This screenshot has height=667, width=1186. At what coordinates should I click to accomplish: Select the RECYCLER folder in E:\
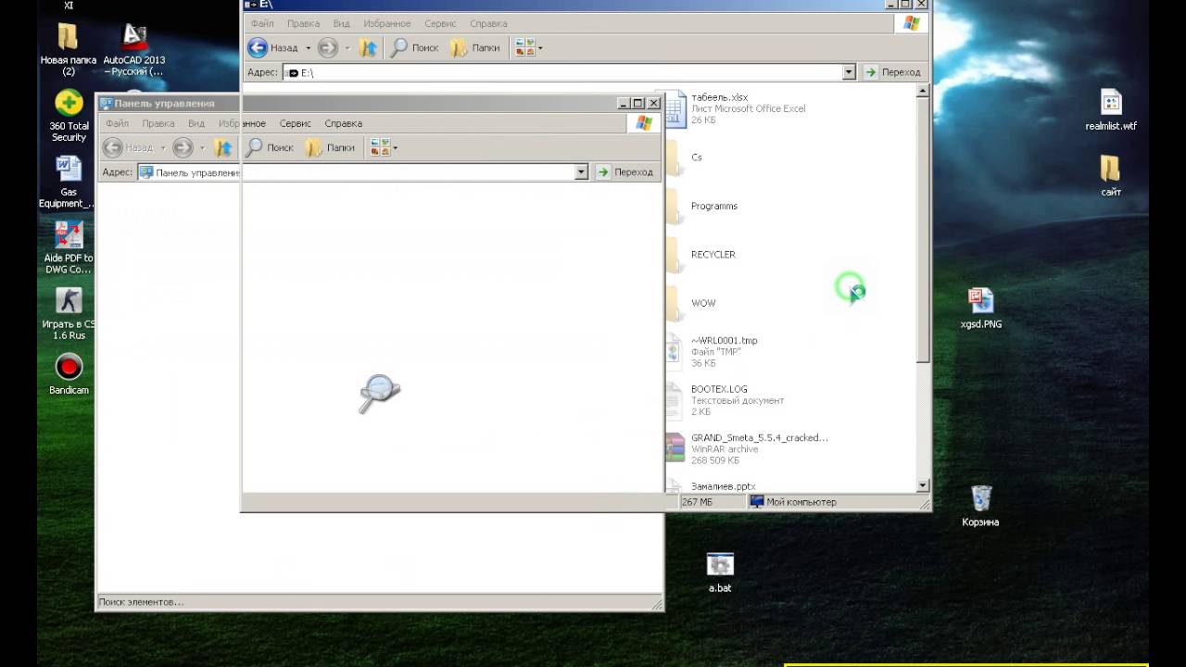click(702, 255)
